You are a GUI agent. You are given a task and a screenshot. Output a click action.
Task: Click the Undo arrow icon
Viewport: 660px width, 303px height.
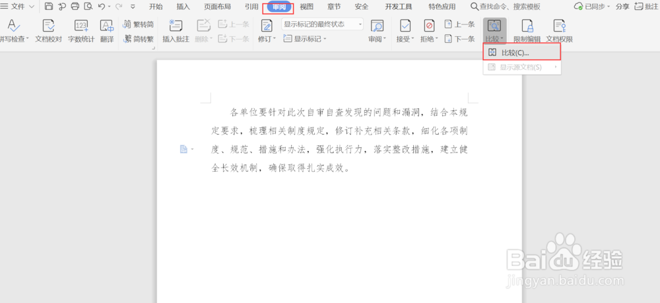pos(102,7)
